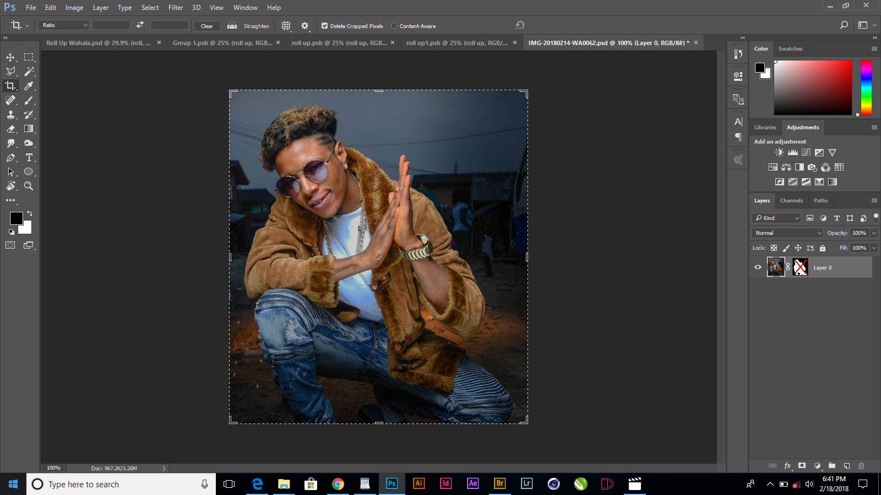Add a layer style with fx icon
Image resolution: width=881 pixels, height=495 pixels.
787,466
